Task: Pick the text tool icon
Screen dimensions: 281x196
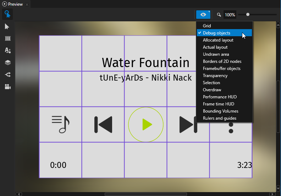Action: pyautogui.click(x=7, y=50)
